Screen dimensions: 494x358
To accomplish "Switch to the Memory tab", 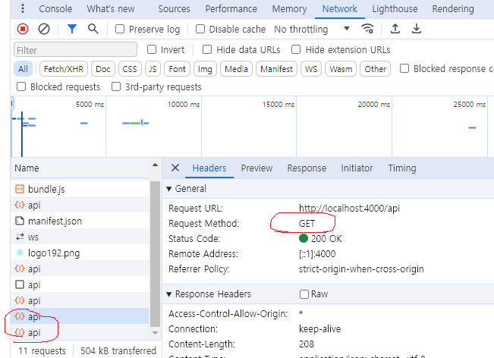I will (289, 9).
